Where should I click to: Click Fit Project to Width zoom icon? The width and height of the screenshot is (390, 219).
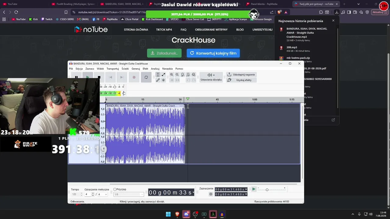point(188,75)
